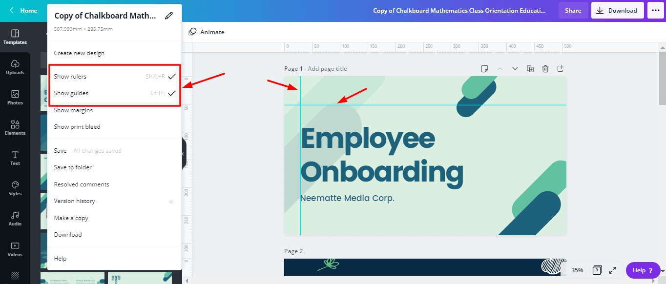This screenshot has width=666, height=284.
Task: Enable Show margins in the file menu
Action: (73, 110)
